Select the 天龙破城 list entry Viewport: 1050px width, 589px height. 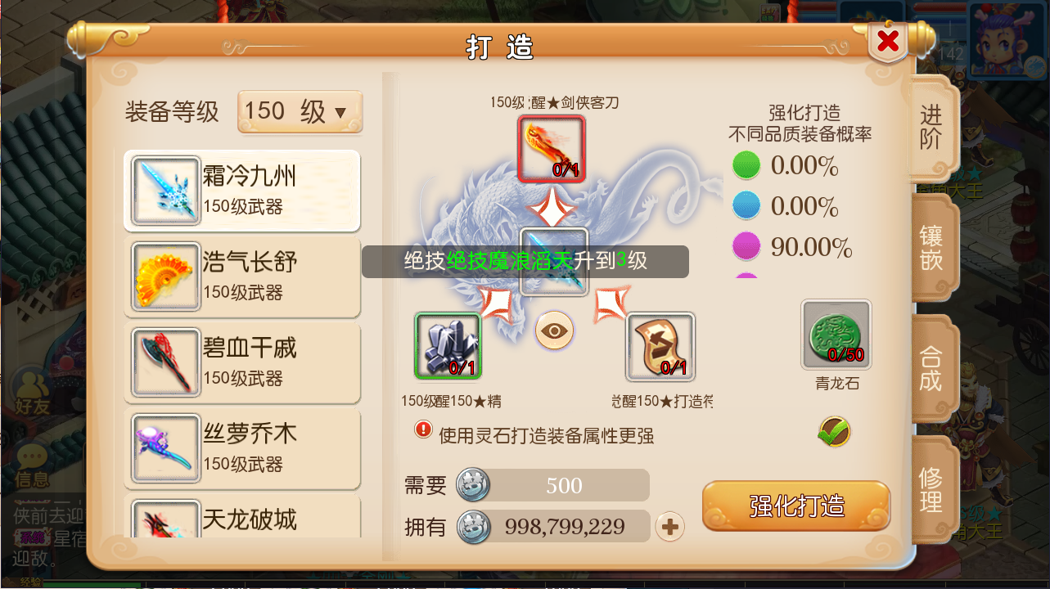coord(242,517)
